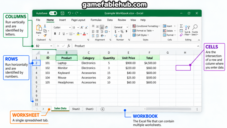Open the Review tab
227x128 pixels.
[x=122, y=20]
